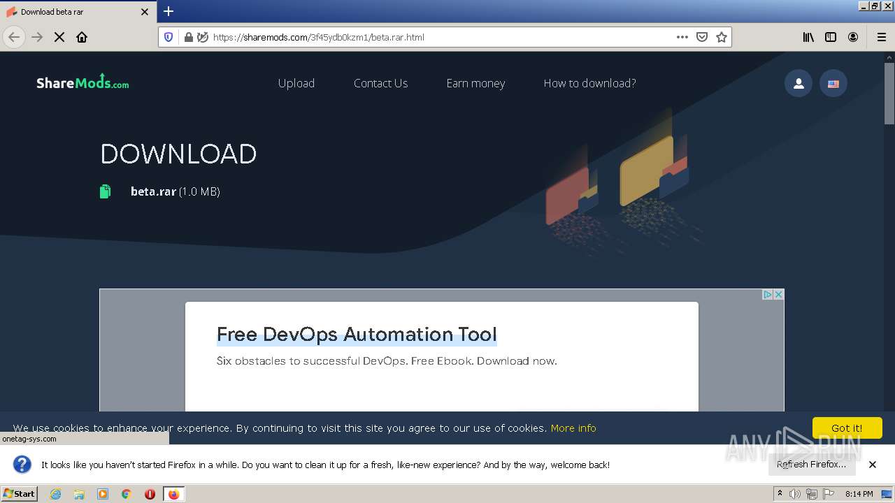Close the Download beta rar tab

pyautogui.click(x=145, y=12)
